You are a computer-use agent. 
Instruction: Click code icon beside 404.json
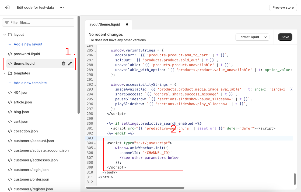click(10, 93)
